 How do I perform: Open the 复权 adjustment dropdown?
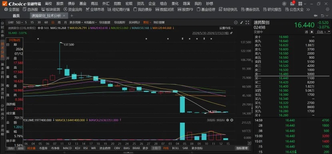point(147,22)
